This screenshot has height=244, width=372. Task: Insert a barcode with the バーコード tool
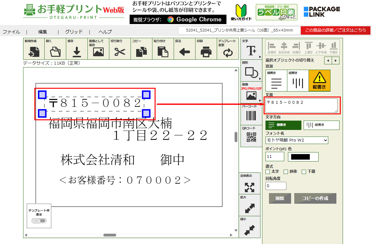coord(251,115)
